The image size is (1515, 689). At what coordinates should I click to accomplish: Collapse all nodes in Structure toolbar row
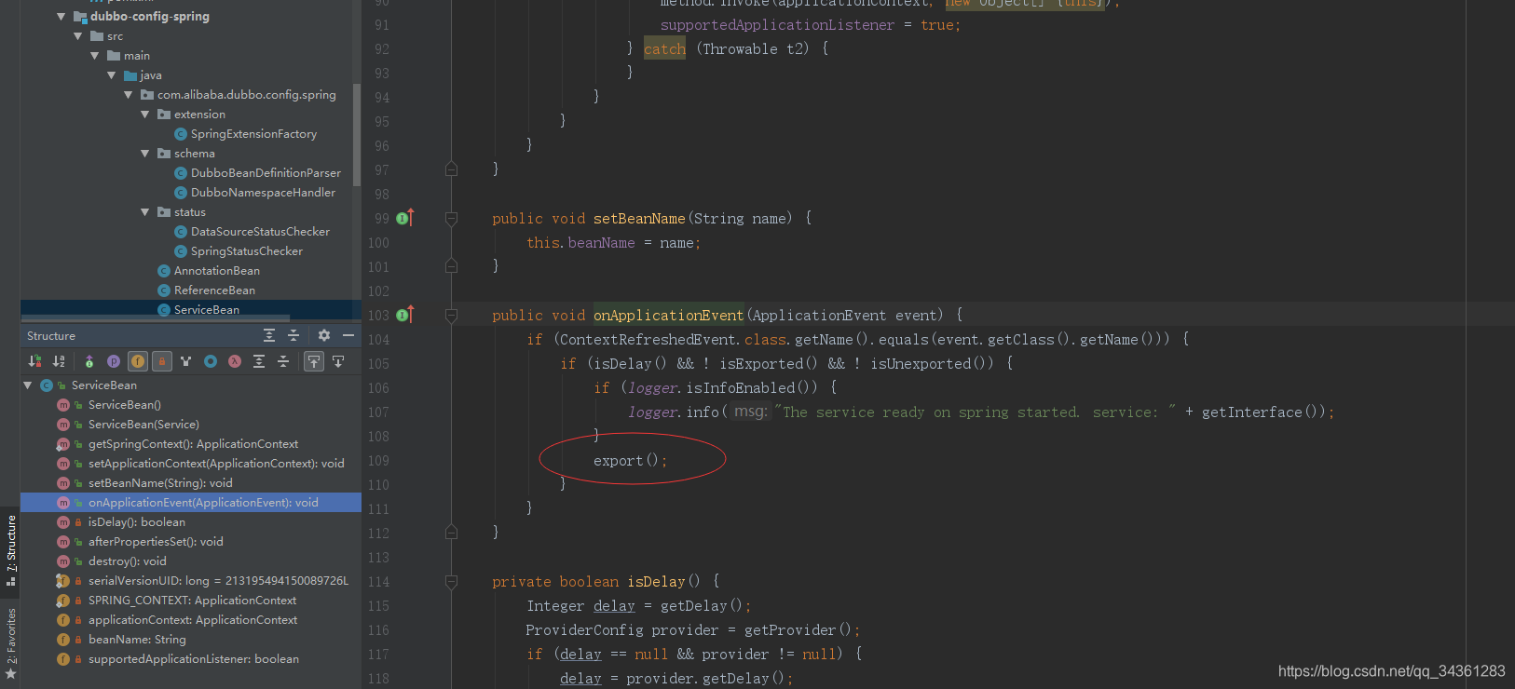point(283,361)
